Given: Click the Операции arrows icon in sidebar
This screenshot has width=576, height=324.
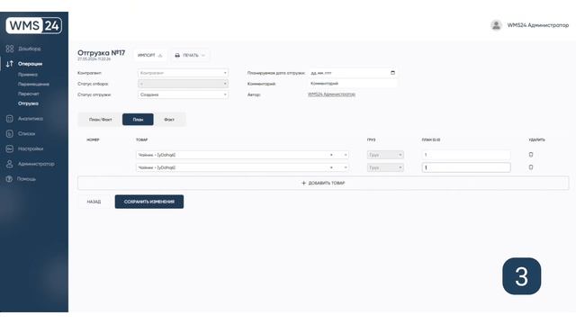Looking at the screenshot, I should pyautogui.click(x=10, y=64).
